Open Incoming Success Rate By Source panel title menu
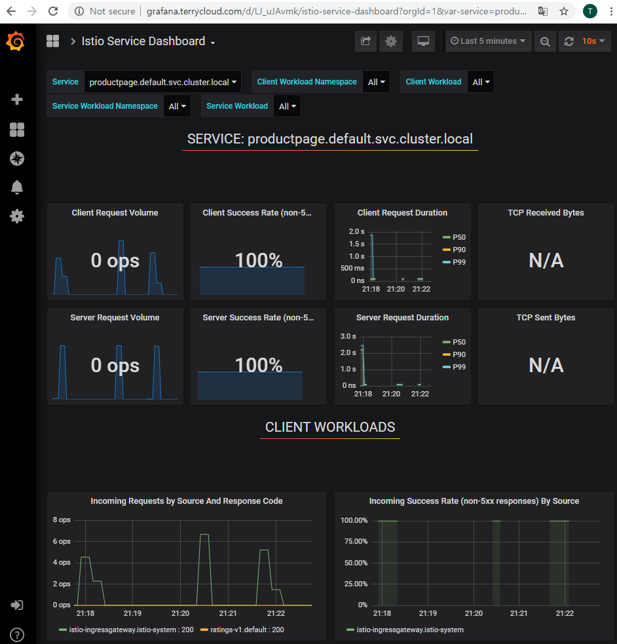 pos(474,501)
